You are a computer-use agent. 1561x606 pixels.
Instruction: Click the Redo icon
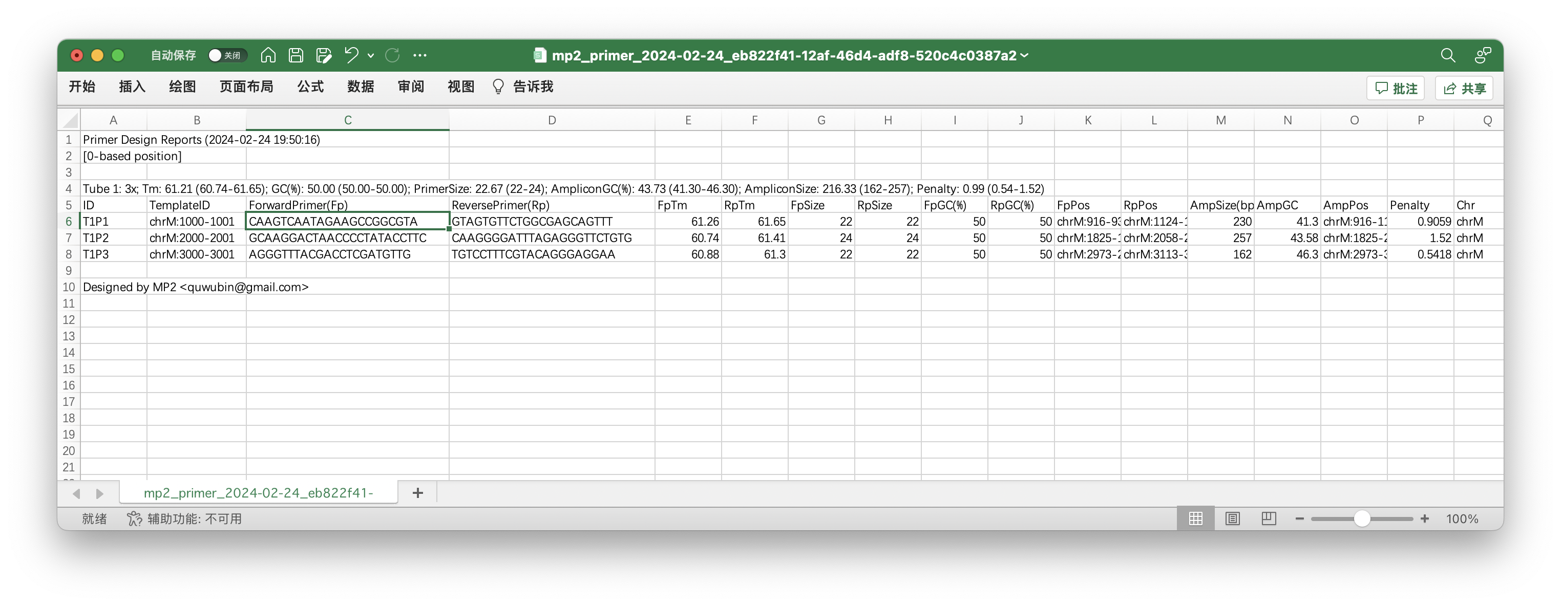point(393,55)
